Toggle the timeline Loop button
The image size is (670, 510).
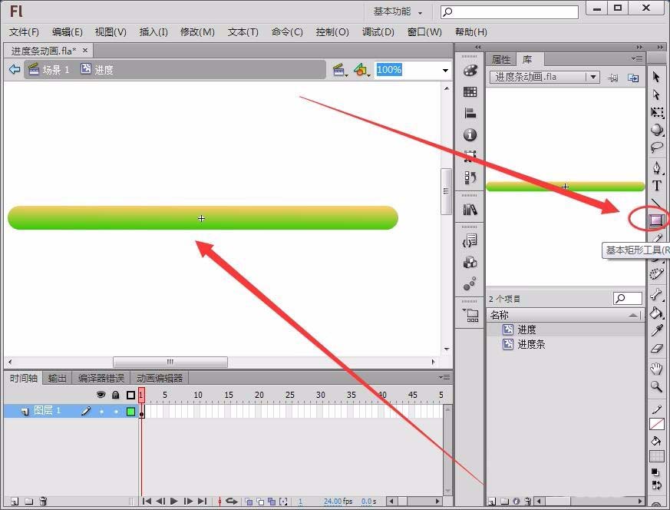pyautogui.click(x=232, y=501)
